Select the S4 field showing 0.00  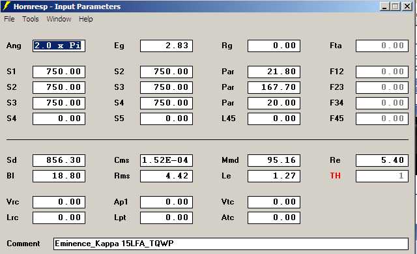[x=59, y=119]
